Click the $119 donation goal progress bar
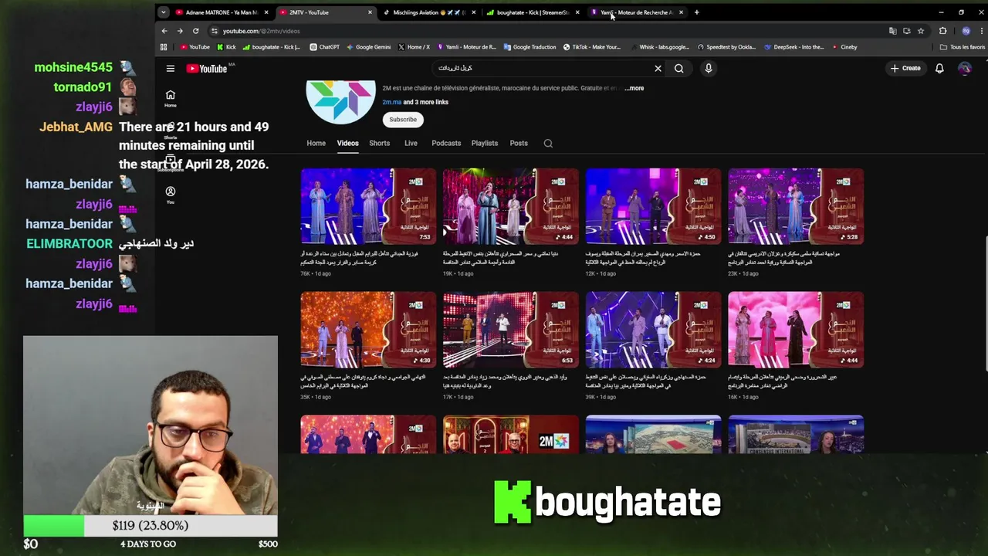The height and width of the screenshot is (556, 988). (x=150, y=526)
